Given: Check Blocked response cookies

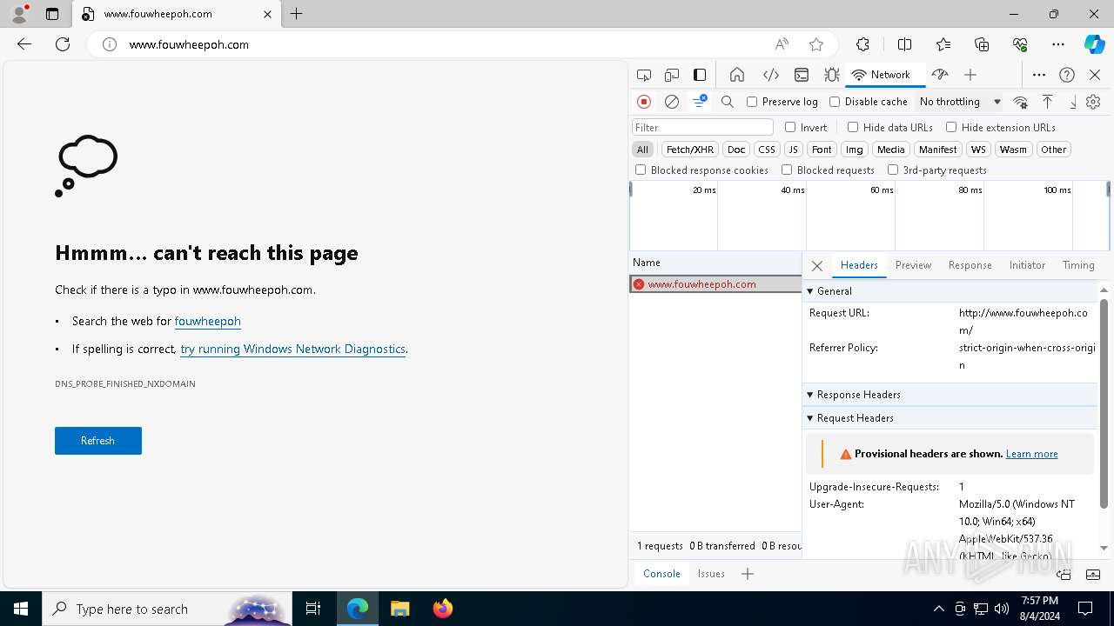Looking at the screenshot, I should 641,170.
